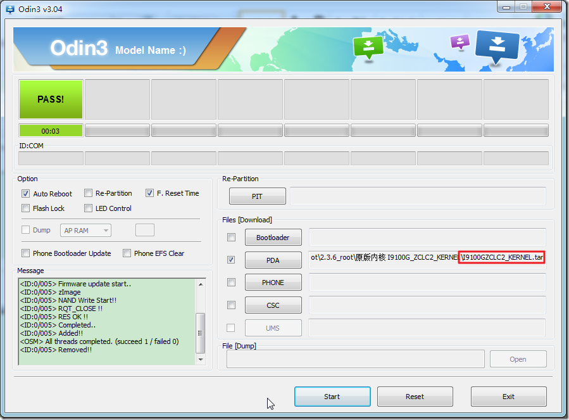Click the 'RQT_CLOSE !!' log line

pyautogui.click(x=61, y=309)
